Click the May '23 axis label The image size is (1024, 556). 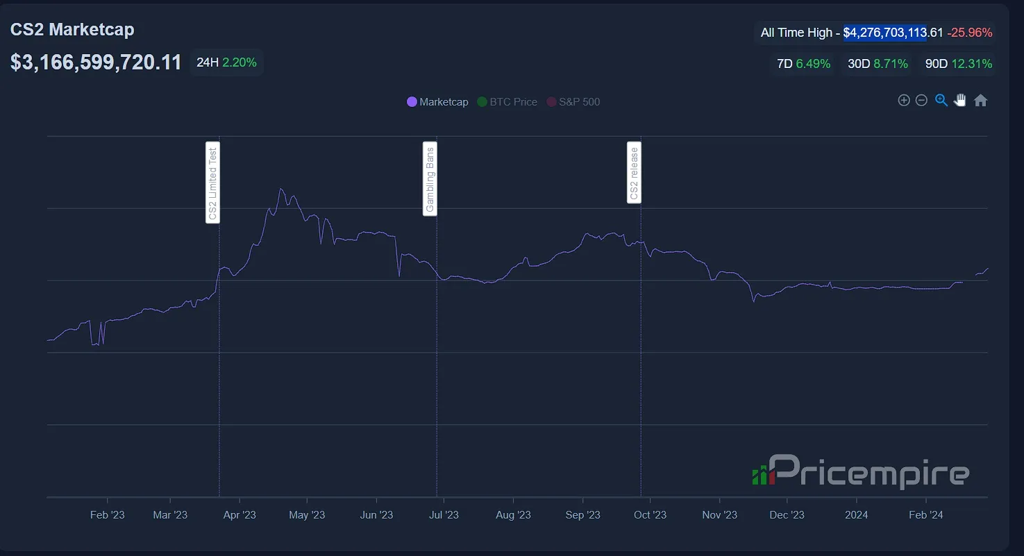click(307, 515)
